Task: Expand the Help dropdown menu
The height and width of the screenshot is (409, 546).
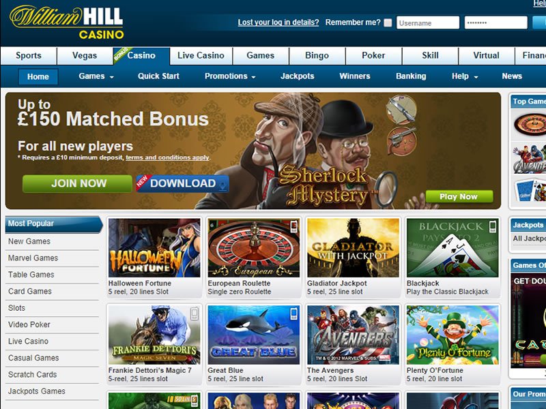Action: click(x=465, y=76)
